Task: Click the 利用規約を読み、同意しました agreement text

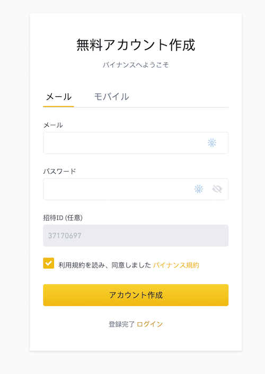Action: click(105, 265)
